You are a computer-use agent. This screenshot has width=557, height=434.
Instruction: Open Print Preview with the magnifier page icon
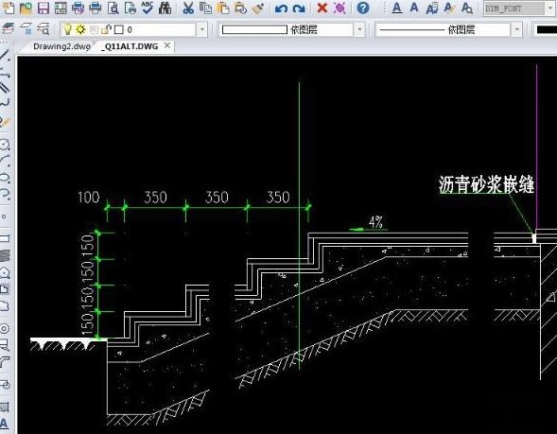coord(113,8)
